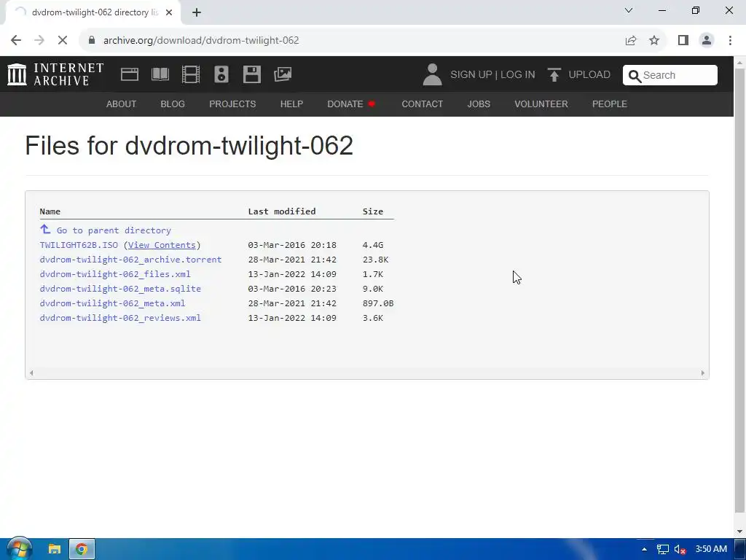Image resolution: width=746 pixels, height=560 pixels.
Task: Open the tab search chevron
Action: coord(629,10)
